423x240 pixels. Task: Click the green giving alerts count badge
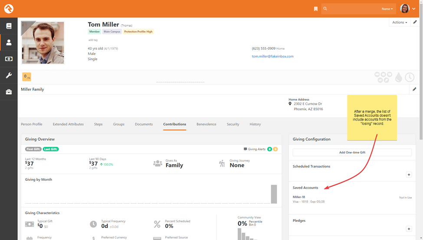(269, 149)
